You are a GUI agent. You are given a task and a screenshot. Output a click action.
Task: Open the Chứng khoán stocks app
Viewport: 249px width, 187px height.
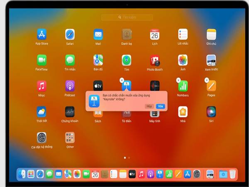70,112
